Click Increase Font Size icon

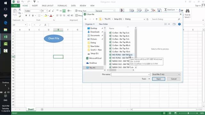(50, 11)
